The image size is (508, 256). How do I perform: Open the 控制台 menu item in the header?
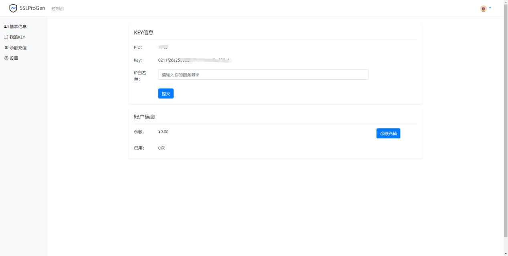[58, 8]
